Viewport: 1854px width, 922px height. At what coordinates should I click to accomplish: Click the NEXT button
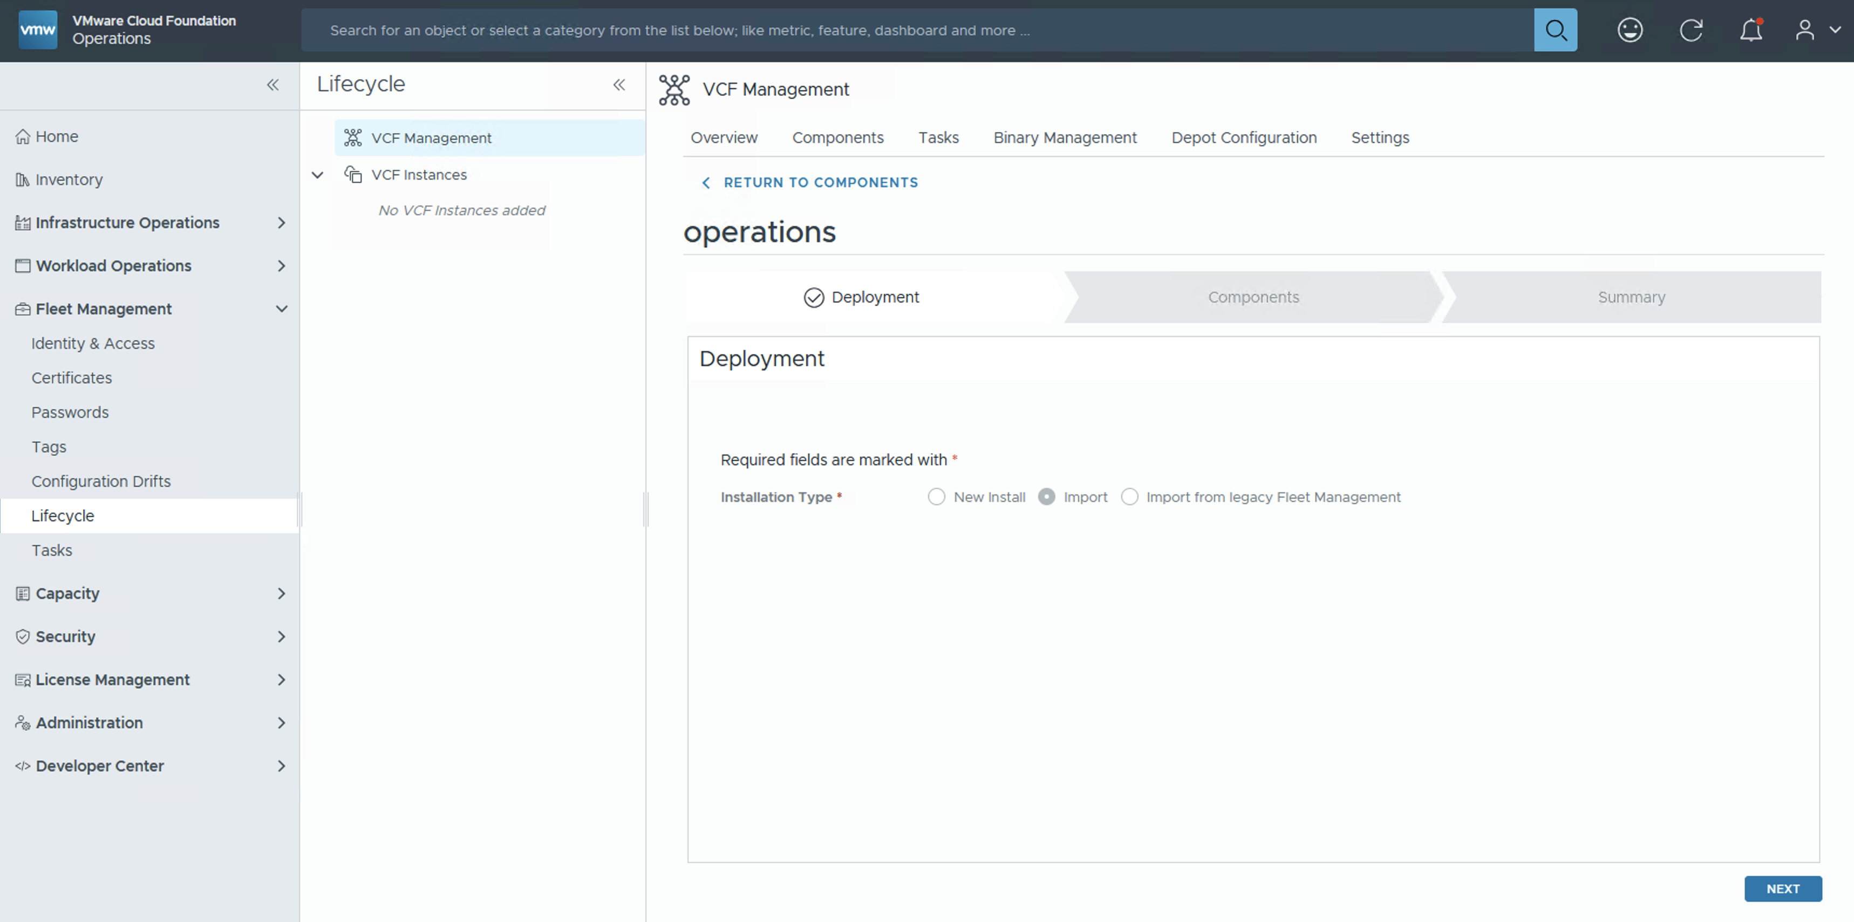tap(1782, 889)
